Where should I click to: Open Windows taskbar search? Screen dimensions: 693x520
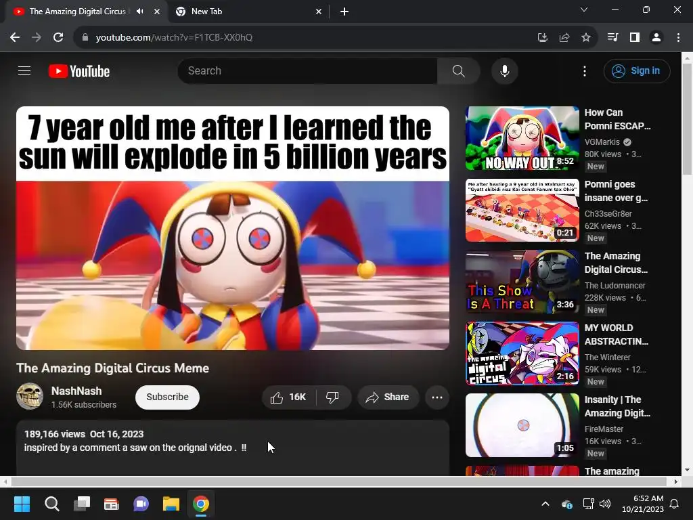[x=51, y=504]
